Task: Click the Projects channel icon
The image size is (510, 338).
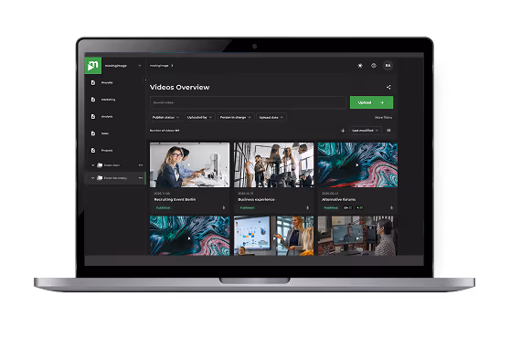Action: point(93,151)
